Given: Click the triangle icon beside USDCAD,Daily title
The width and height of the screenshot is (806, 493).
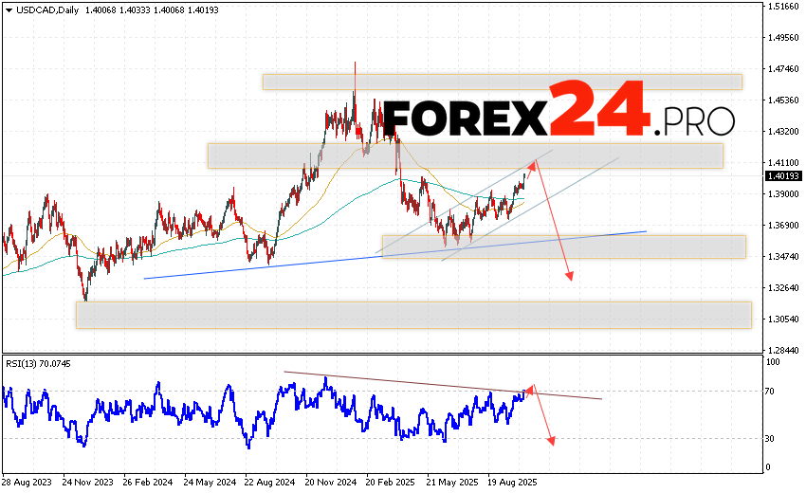Looking at the screenshot, I should point(7,9).
